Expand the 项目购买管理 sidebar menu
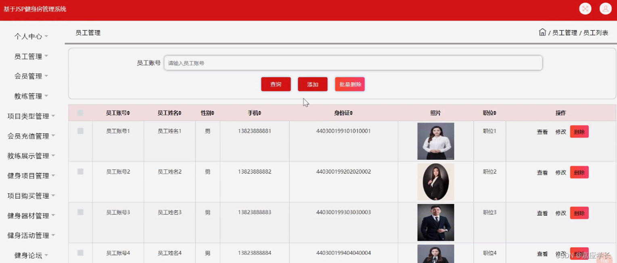 (x=31, y=196)
